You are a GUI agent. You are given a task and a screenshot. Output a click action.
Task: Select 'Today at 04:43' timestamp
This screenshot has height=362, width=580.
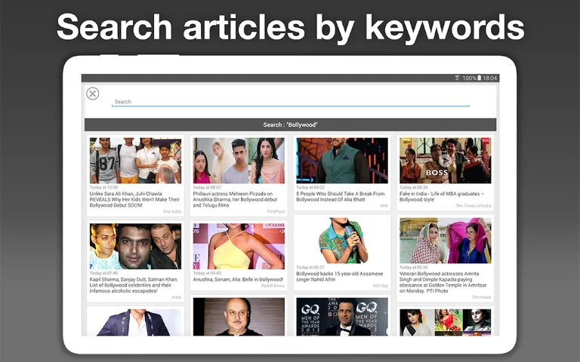207,273
